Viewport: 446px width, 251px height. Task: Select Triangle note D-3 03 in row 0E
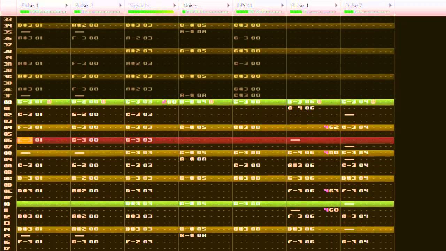point(139,191)
